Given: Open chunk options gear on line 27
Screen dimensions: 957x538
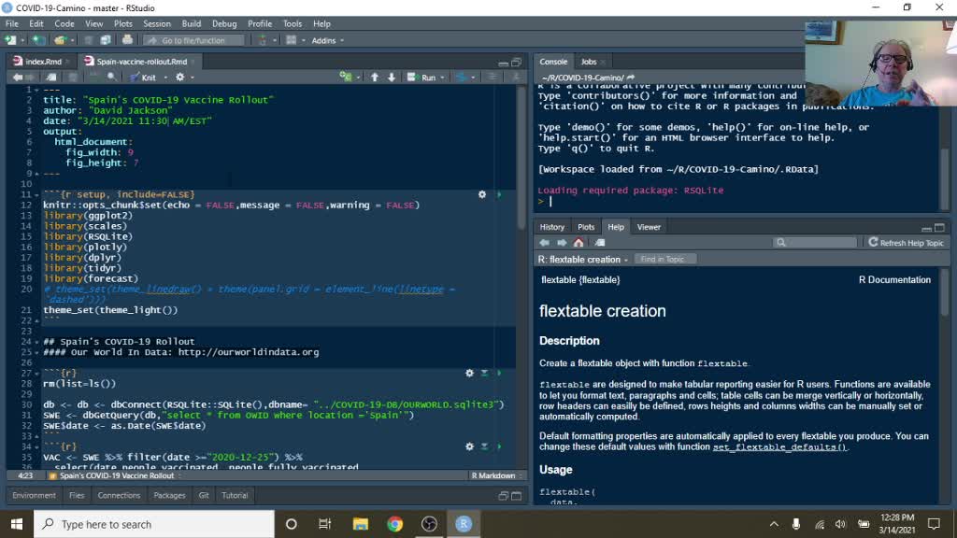Looking at the screenshot, I should 469,373.
